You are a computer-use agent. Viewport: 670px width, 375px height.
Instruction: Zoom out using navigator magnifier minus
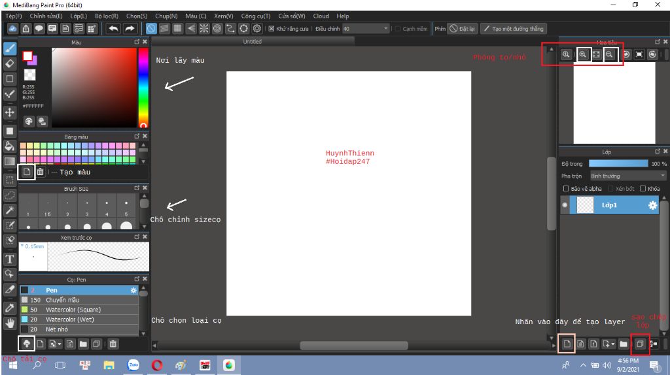[x=609, y=55]
